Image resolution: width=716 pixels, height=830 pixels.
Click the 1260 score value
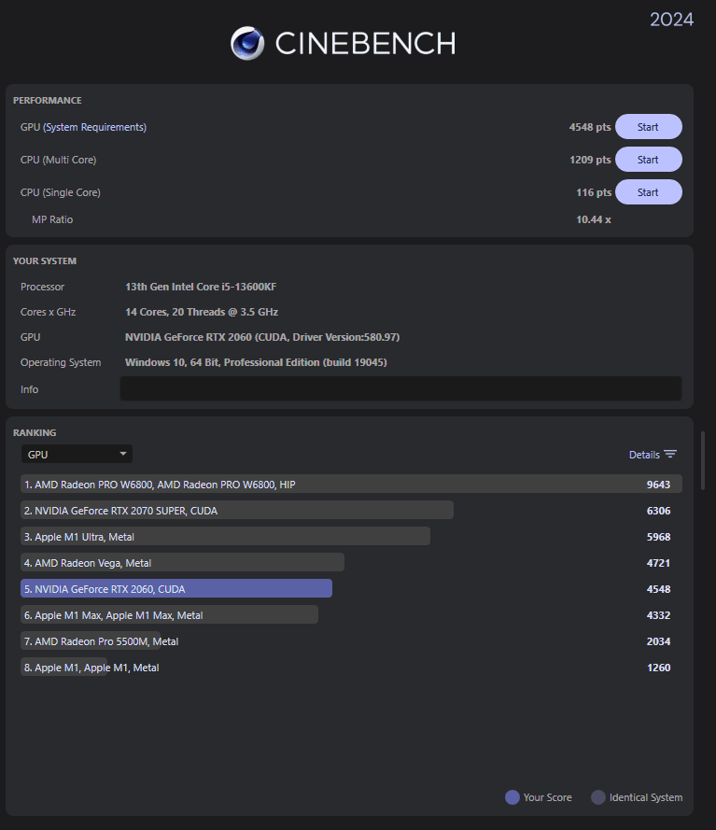(658, 668)
